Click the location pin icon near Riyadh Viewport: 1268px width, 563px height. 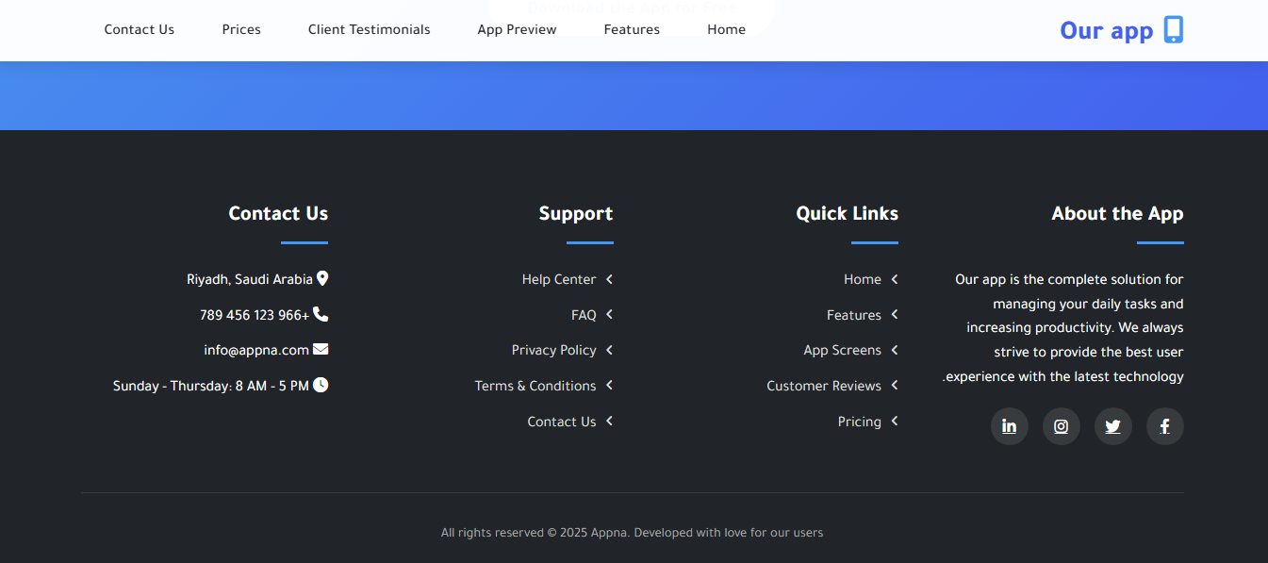coord(322,278)
